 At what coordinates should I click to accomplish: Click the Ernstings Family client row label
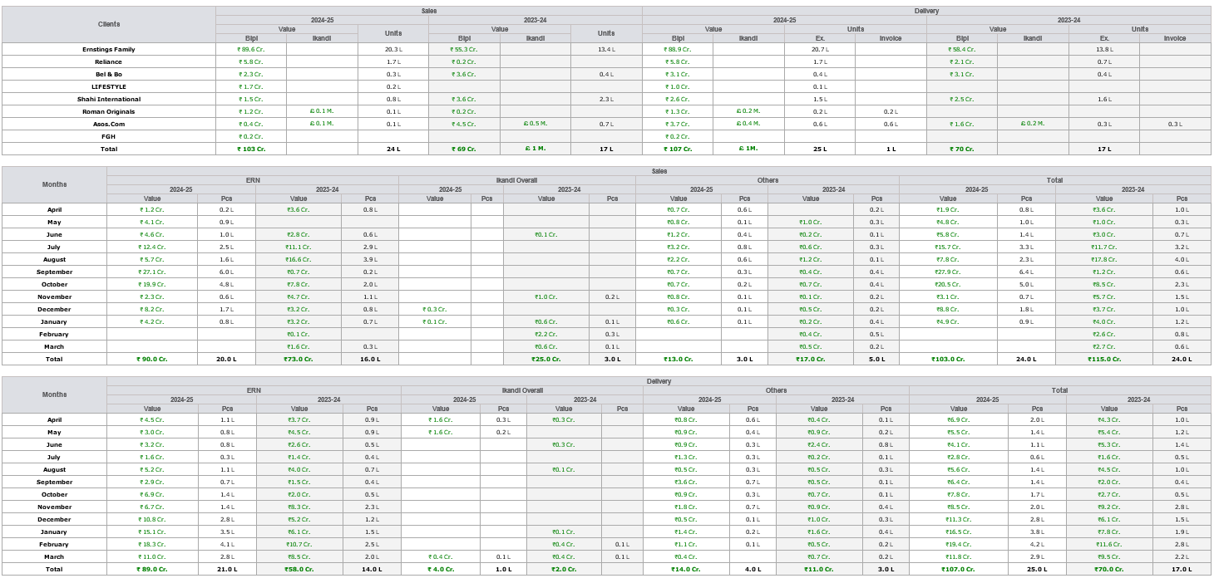tap(108, 50)
